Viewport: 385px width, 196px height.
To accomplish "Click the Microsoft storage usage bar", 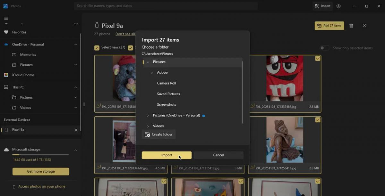I will pyautogui.click(x=40, y=155).
